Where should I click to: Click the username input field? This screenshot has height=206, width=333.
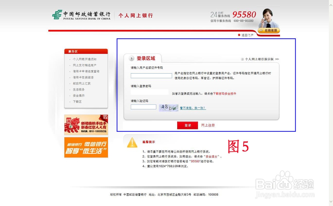tap(151, 76)
